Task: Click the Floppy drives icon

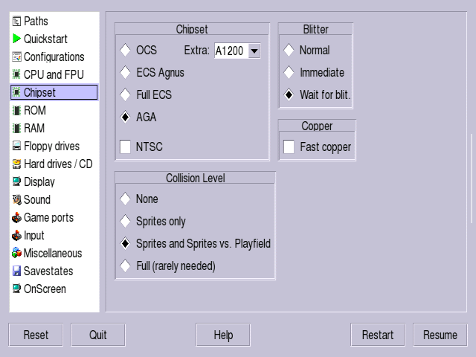Action: pos(16,146)
